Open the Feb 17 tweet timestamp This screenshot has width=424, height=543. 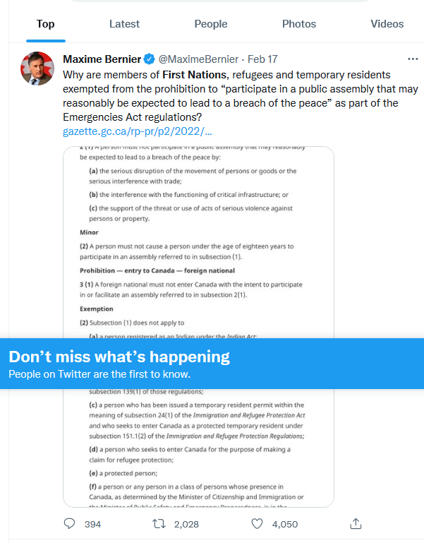coord(262,59)
